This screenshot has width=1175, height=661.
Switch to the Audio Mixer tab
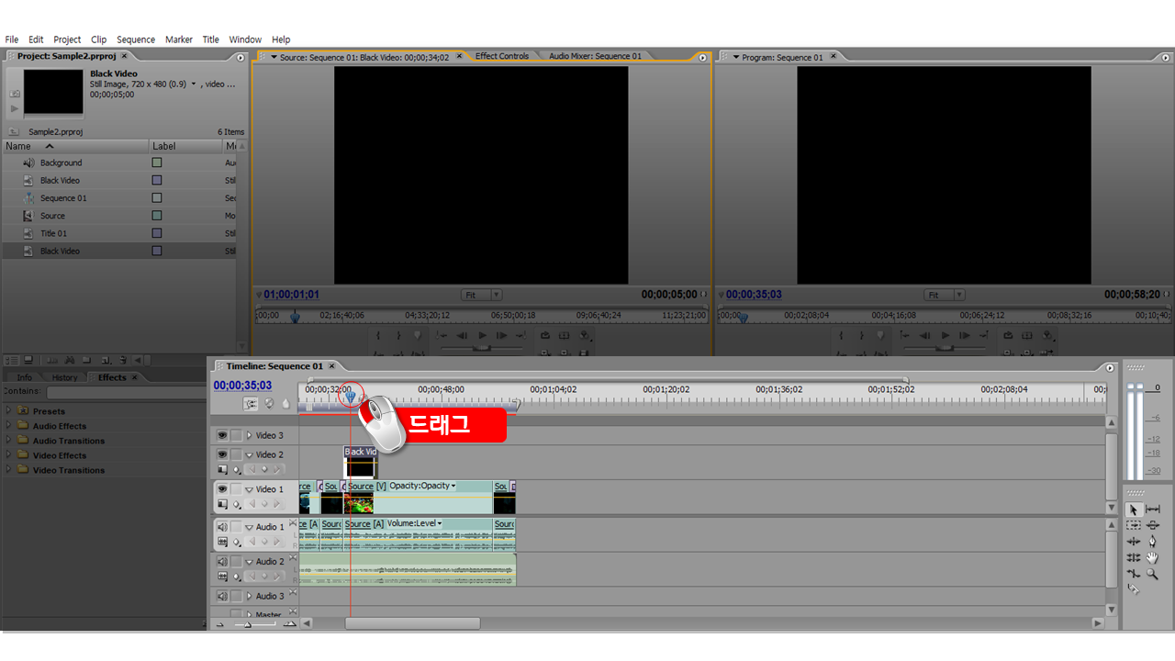(x=596, y=56)
